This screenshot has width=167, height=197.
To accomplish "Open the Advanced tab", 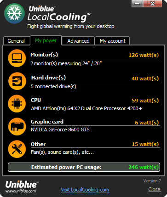I will click(78, 41).
